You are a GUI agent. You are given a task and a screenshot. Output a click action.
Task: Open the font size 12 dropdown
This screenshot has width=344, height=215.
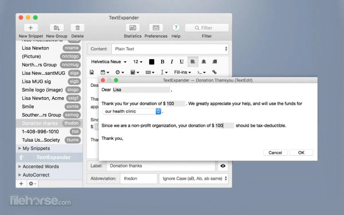pyautogui.click(x=138, y=62)
